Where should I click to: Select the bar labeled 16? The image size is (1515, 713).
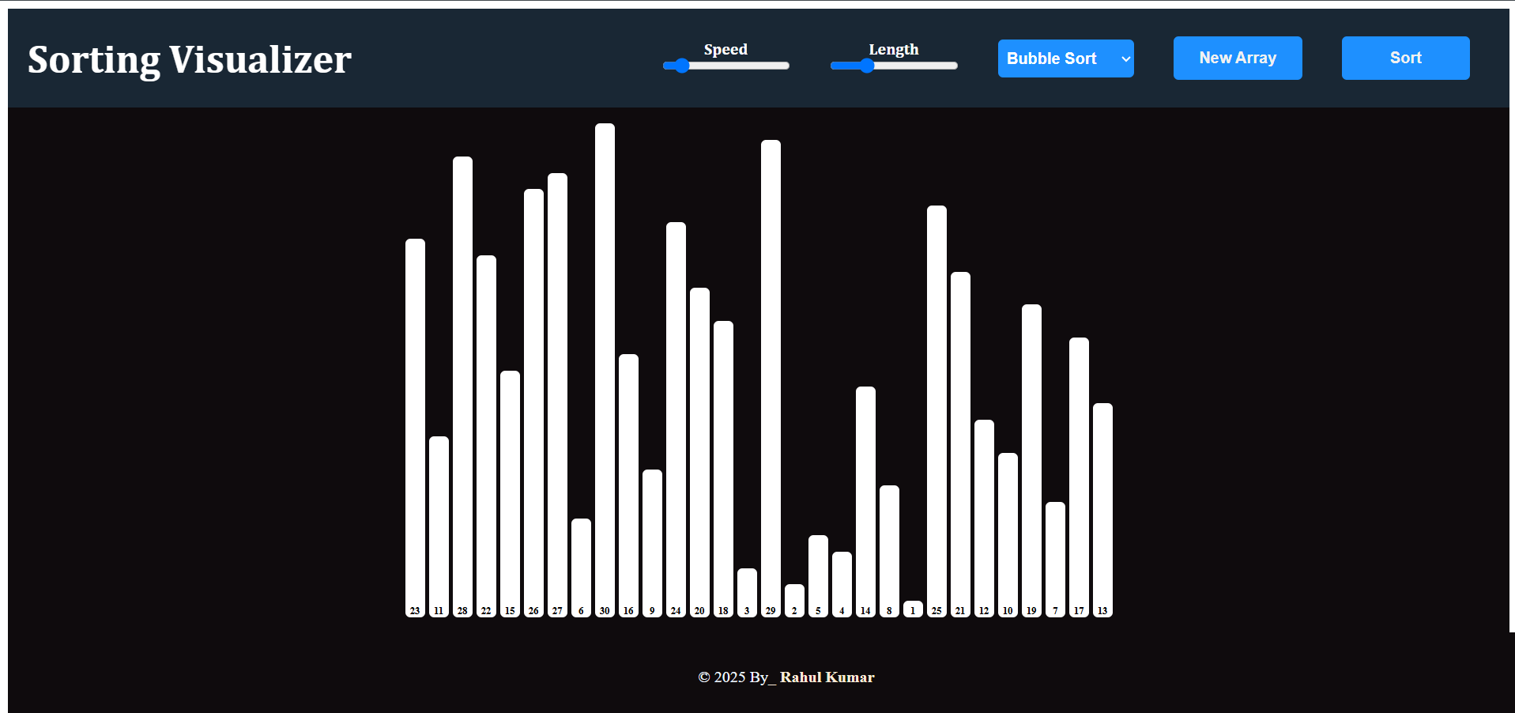(628, 485)
